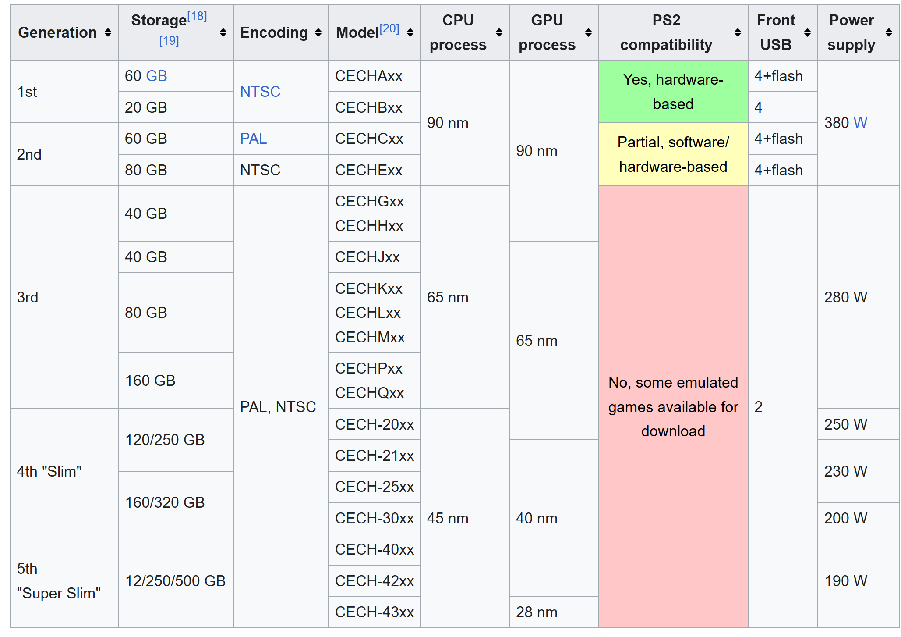Open citation reference 19
Viewport: 901px width, 637px height.
click(x=169, y=41)
